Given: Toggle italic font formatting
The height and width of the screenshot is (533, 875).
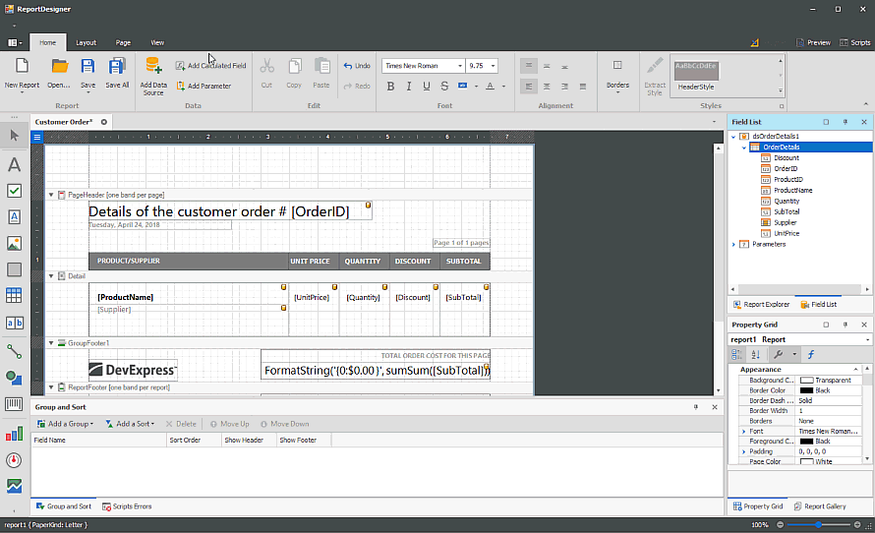Looking at the screenshot, I should pos(408,87).
